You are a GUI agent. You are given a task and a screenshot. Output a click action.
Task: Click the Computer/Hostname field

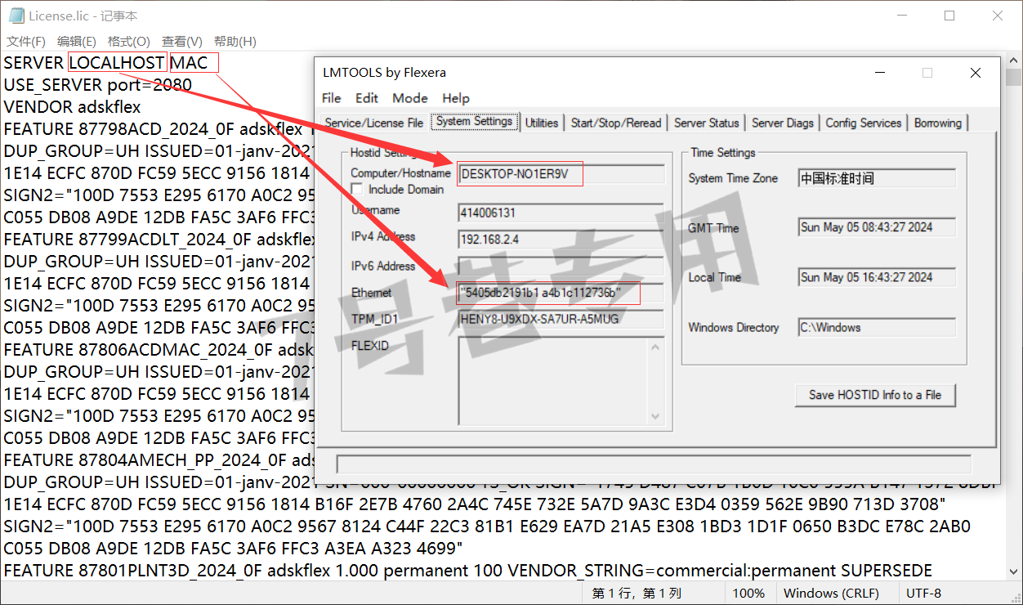coord(561,173)
